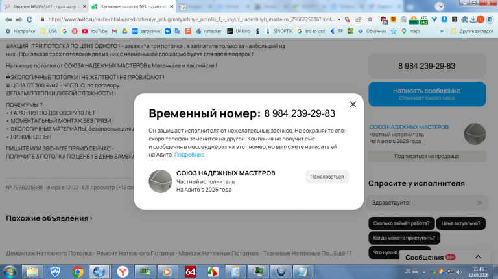
Task: Open Windows Explorer from taskbar
Action: coord(32,272)
